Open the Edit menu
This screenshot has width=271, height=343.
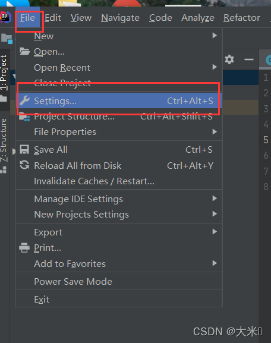[x=53, y=17]
